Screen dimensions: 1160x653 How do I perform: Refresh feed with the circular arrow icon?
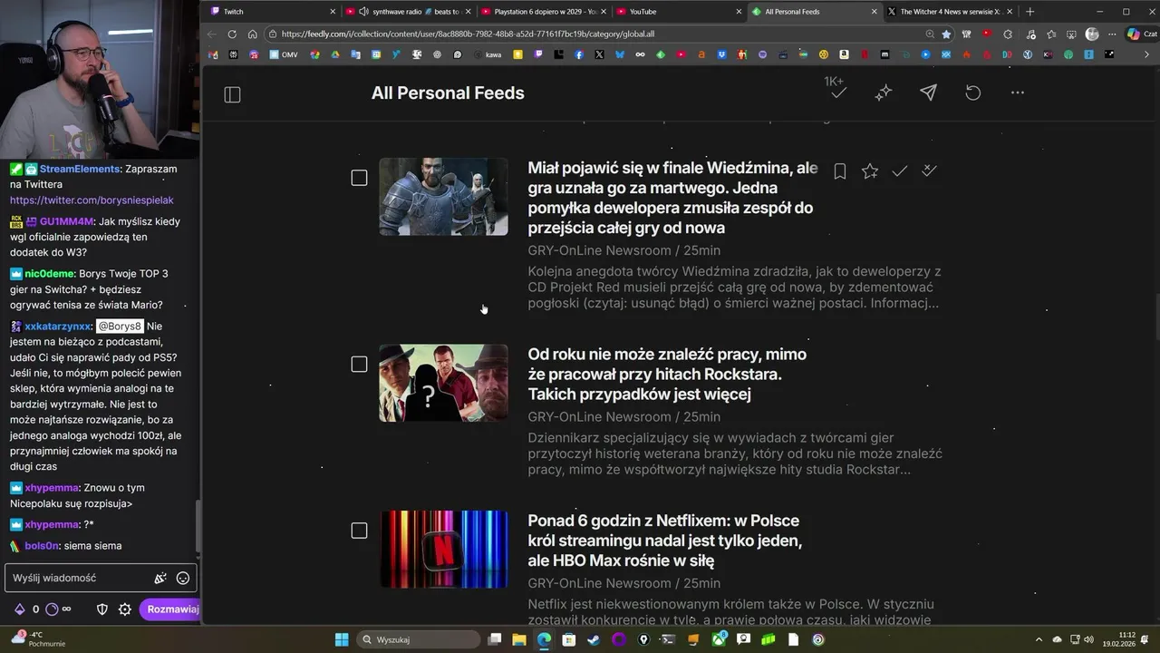(973, 93)
